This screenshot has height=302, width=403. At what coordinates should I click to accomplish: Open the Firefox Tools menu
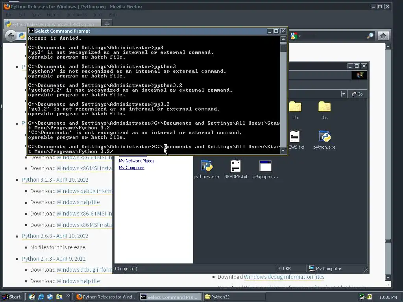[x=98, y=15]
